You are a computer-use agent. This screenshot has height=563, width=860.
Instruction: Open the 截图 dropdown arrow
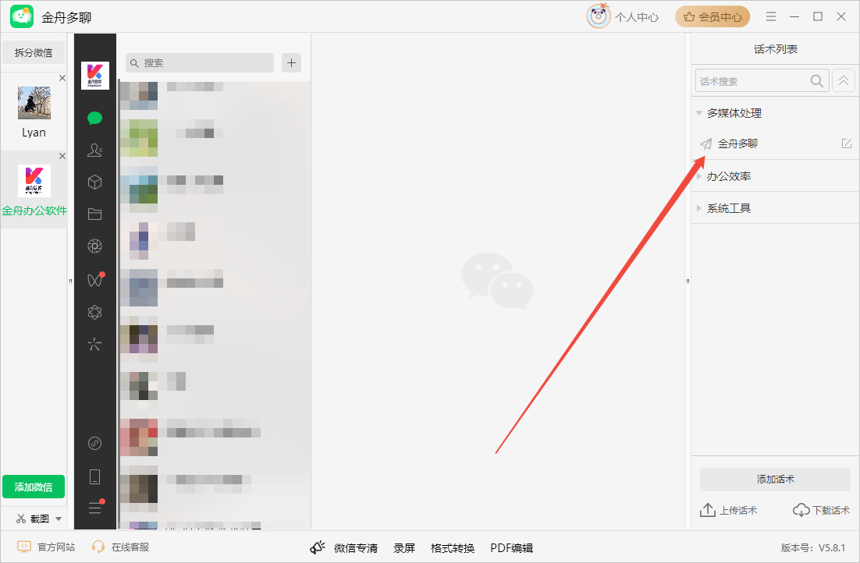click(59, 519)
